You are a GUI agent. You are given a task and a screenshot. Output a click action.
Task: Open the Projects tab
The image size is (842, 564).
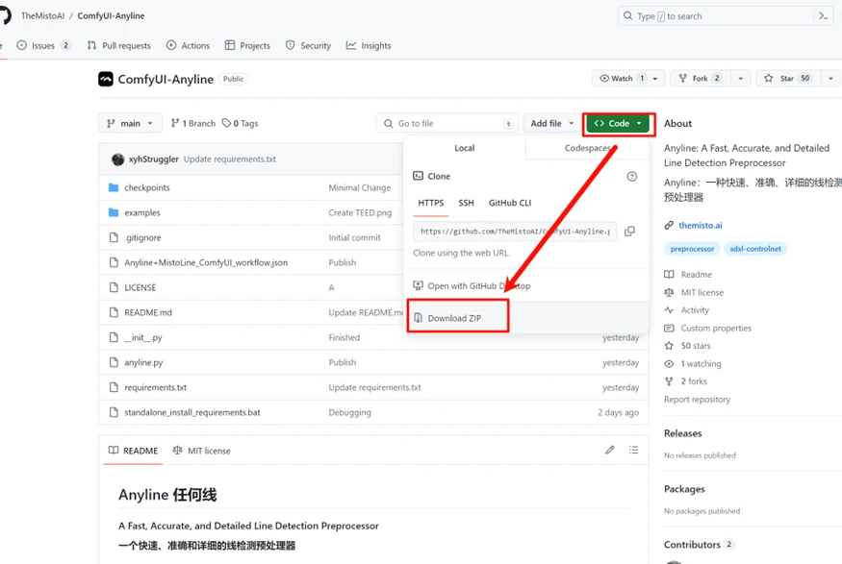(247, 45)
